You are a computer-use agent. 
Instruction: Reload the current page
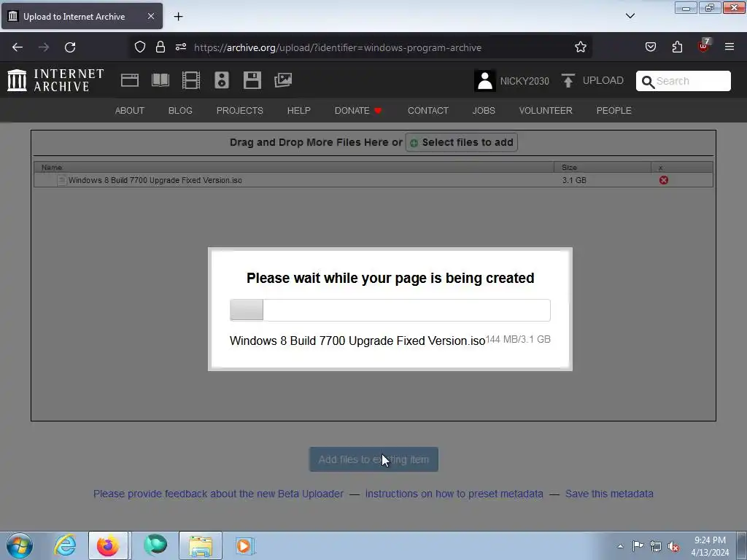(x=70, y=47)
